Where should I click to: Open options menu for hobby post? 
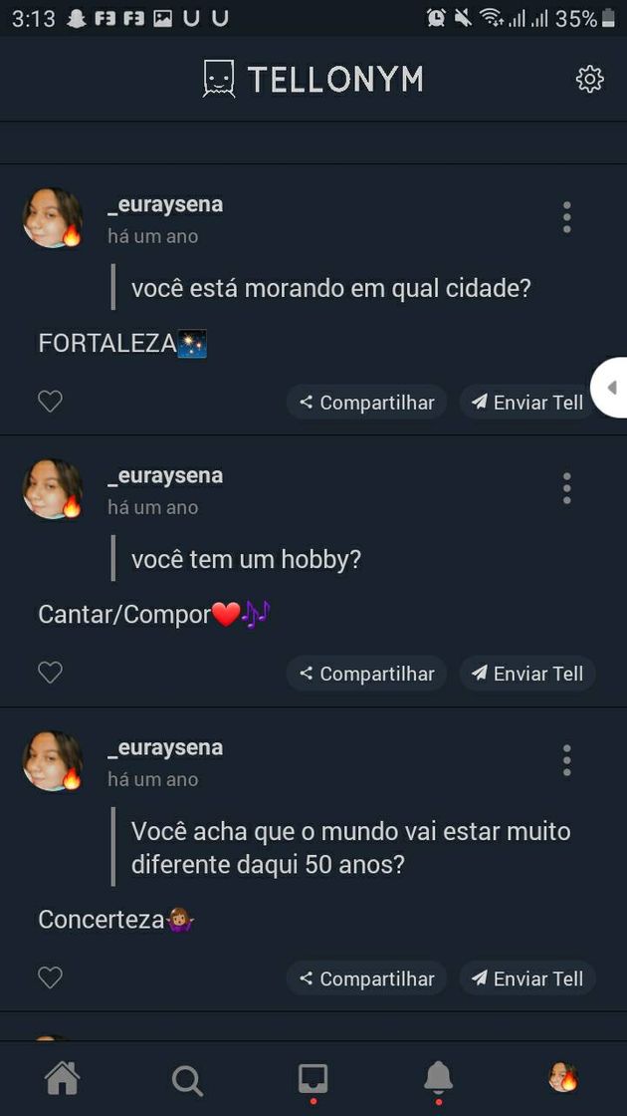(x=566, y=488)
